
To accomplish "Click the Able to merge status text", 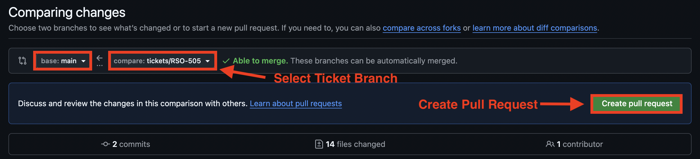I will click(260, 61).
